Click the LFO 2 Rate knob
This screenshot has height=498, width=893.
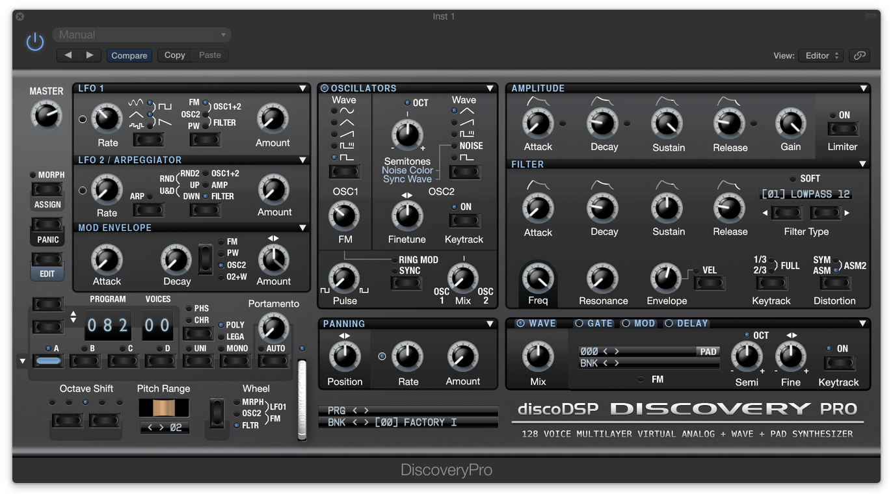(107, 190)
